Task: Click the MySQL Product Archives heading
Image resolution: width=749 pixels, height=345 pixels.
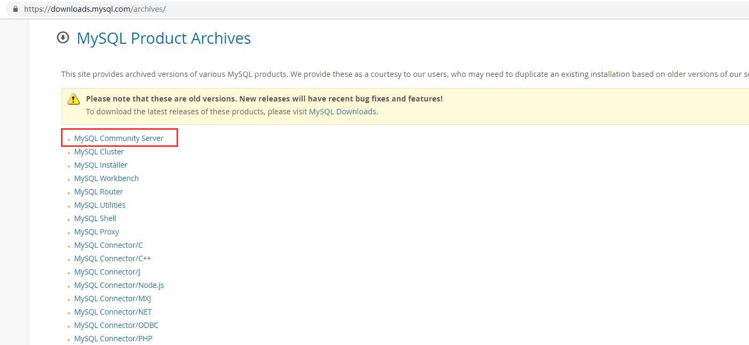Action: coord(164,38)
